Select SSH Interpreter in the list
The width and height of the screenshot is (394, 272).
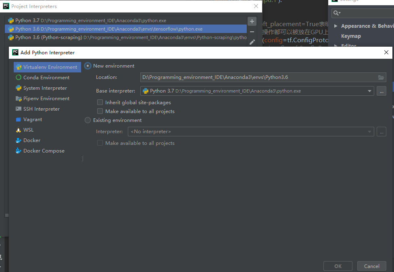point(41,109)
